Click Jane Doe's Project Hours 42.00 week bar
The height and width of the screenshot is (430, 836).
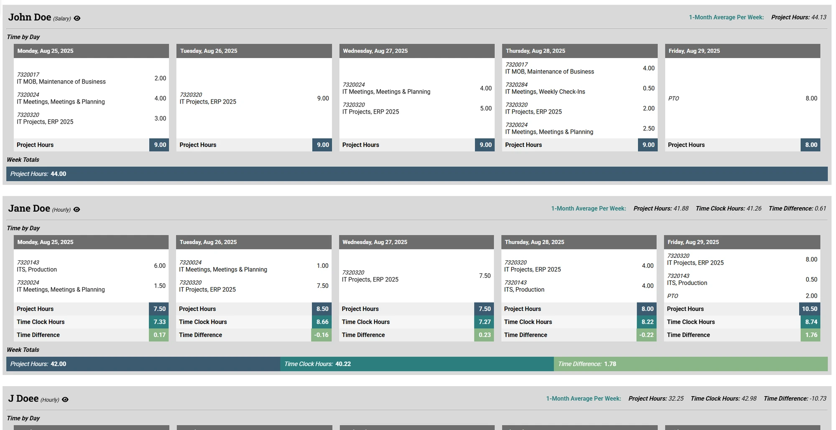[x=143, y=364]
